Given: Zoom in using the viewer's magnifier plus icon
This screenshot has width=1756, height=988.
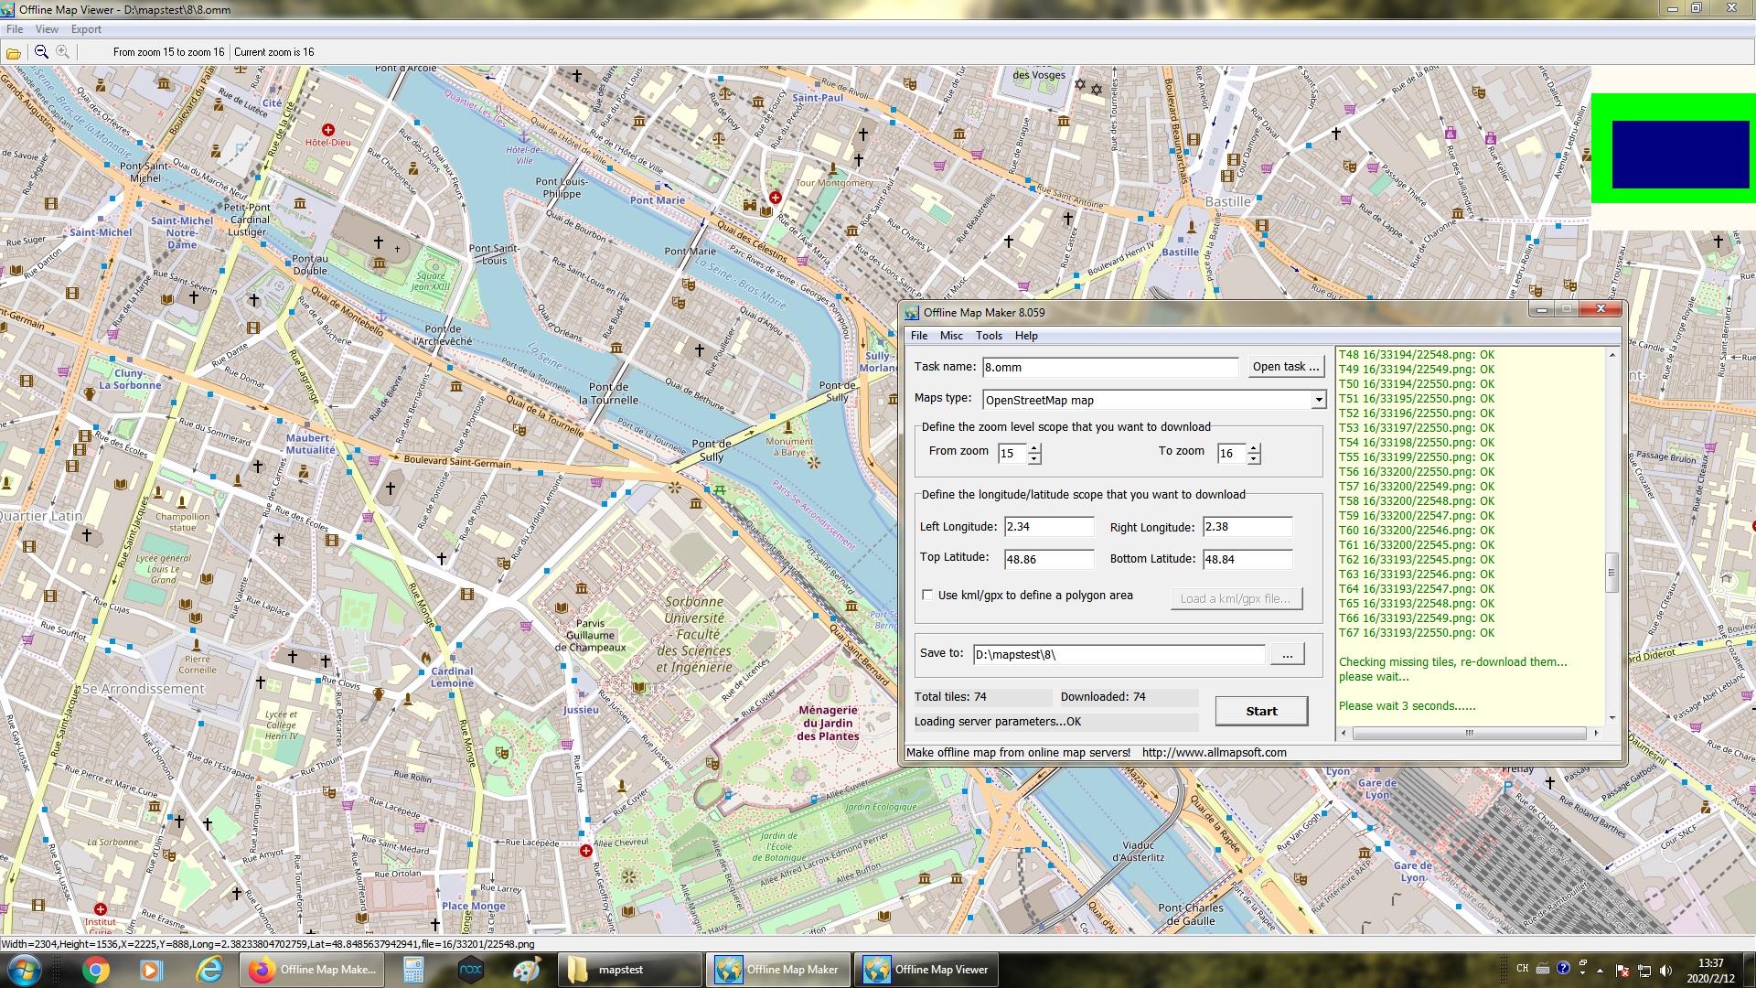Looking at the screenshot, I should (x=62, y=52).
